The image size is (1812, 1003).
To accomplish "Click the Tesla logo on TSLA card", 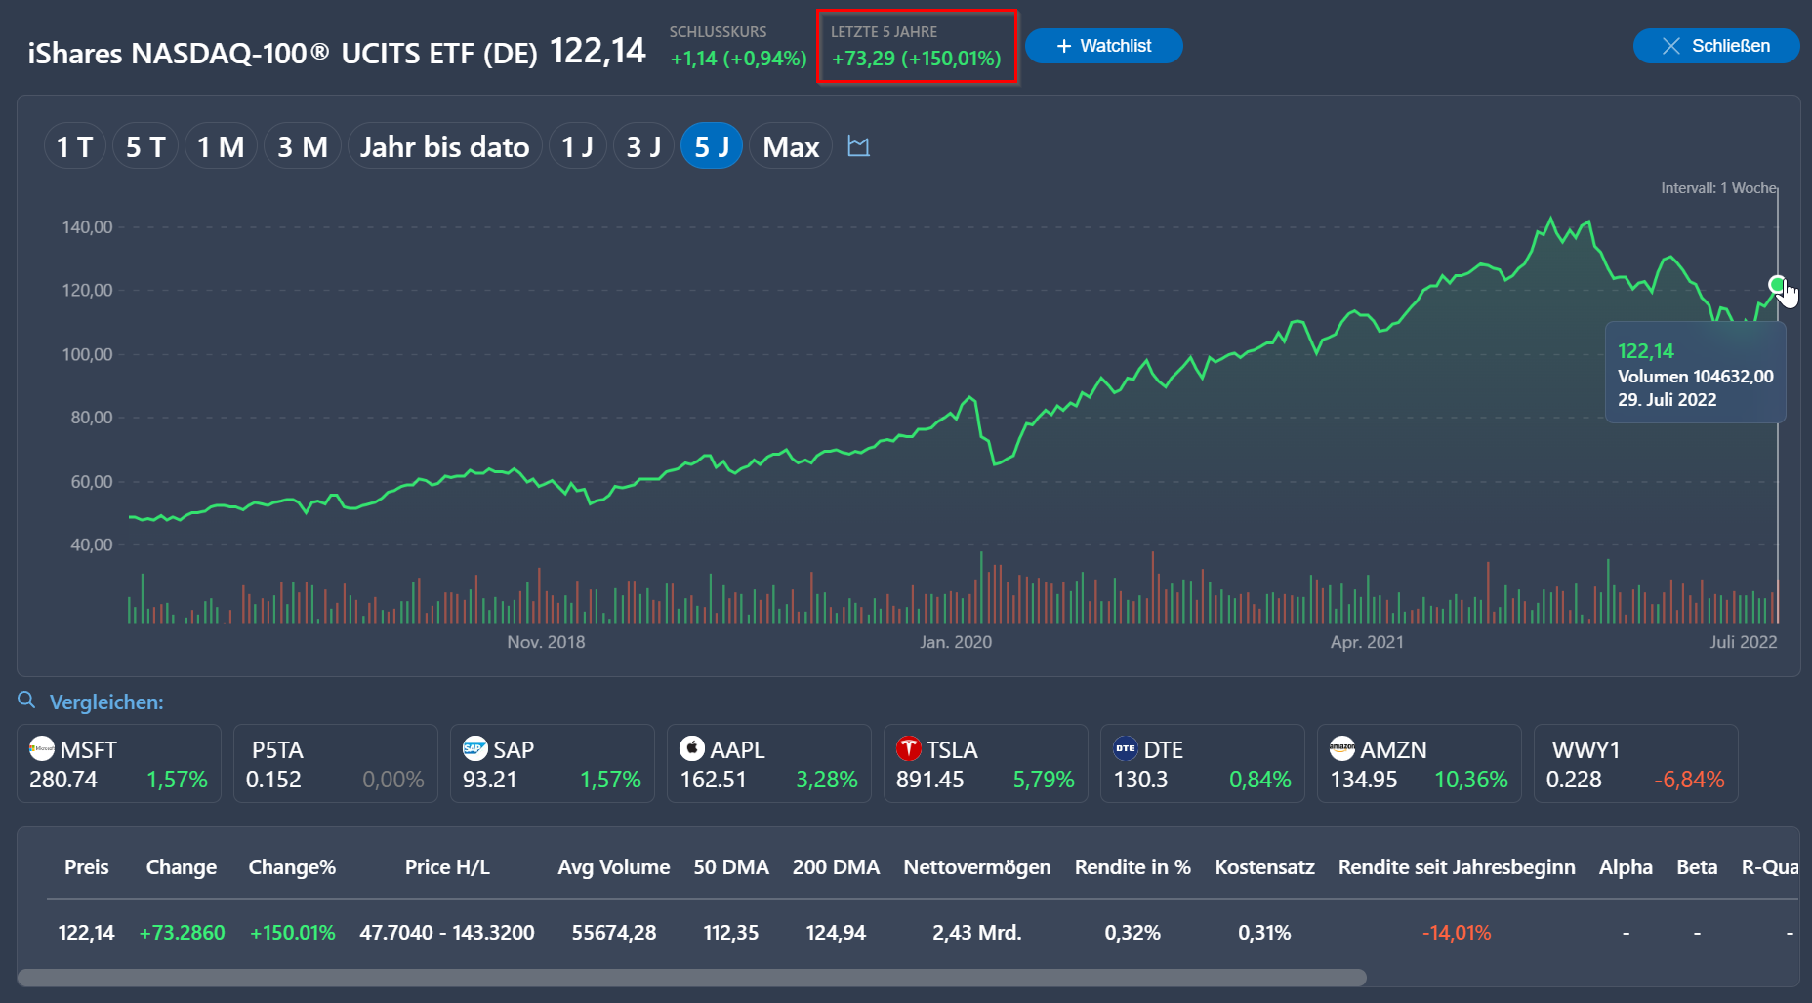I will (x=908, y=748).
